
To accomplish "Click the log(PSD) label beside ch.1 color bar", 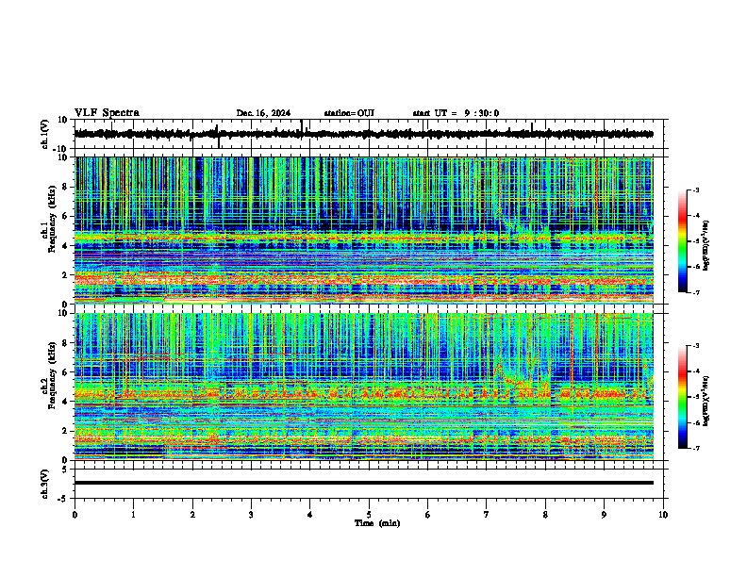I will pos(705,245).
